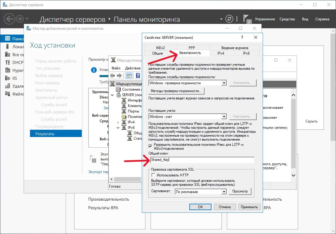Switch to the IKEv2 tab
336x234 pixels.
coord(160,48)
